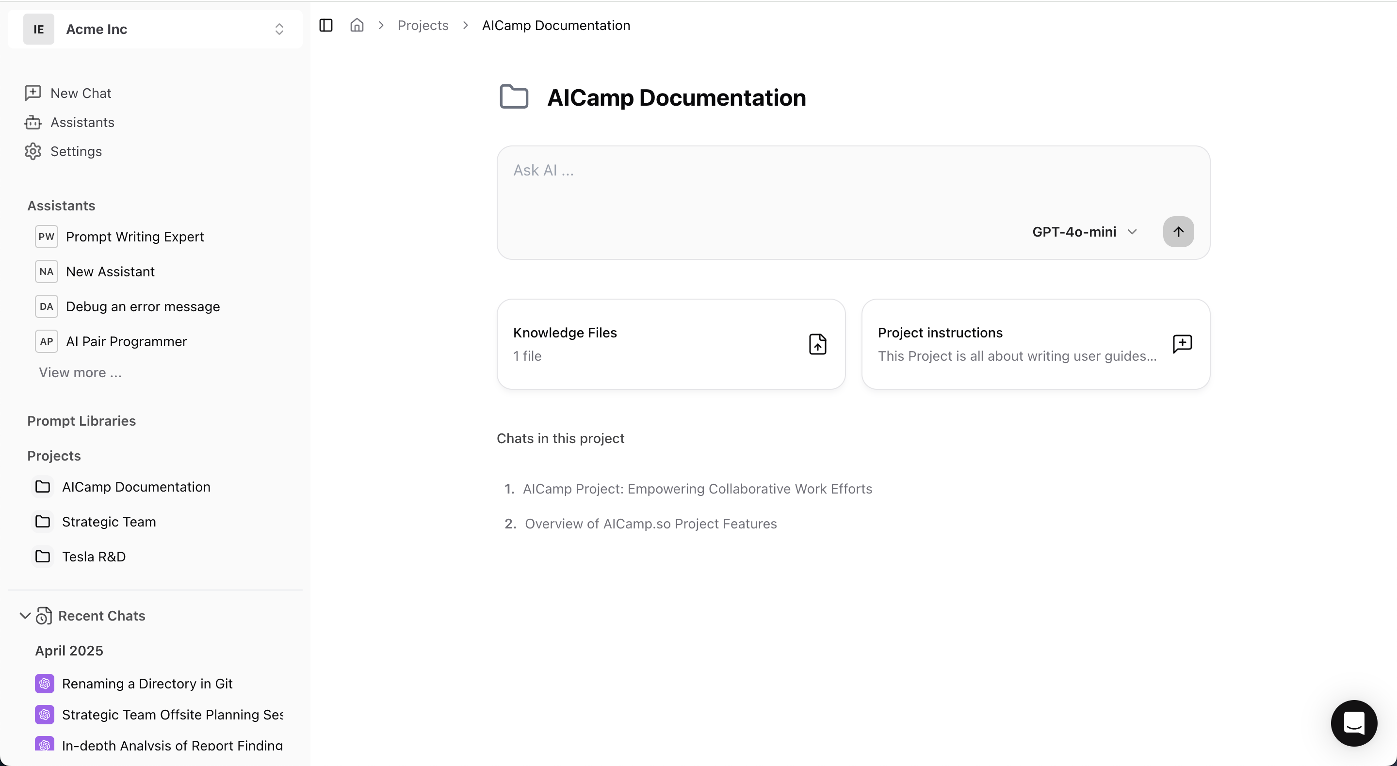Click the AICamp Documentation breadcrumb text
Image resolution: width=1397 pixels, height=766 pixels.
(556, 25)
